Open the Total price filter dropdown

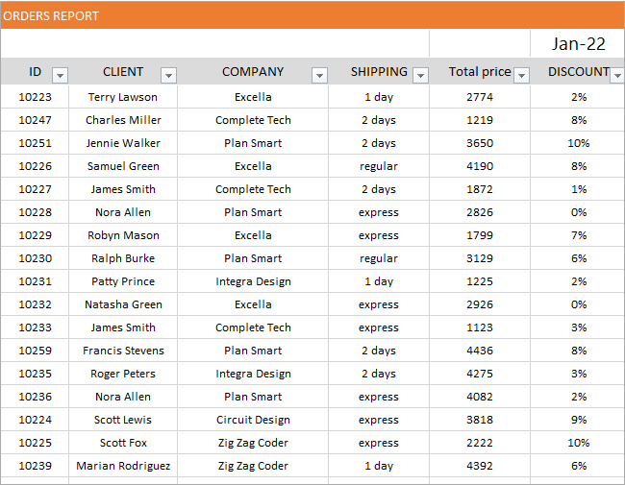coord(521,75)
